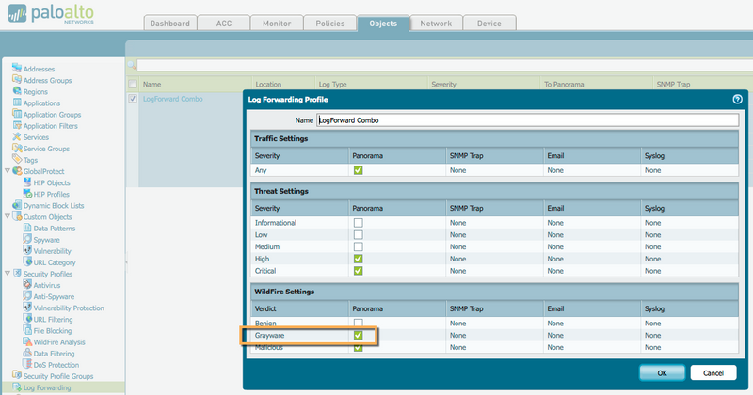Collapse the GlobalProtect tree node
Viewport: 753px width, 395px height.
point(7,171)
